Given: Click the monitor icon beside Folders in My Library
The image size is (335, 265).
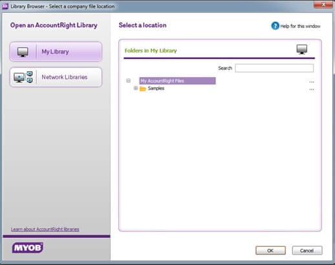Looking at the screenshot, I should pyautogui.click(x=302, y=49).
